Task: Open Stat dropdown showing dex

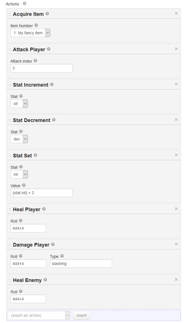Action: pos(19,139)
